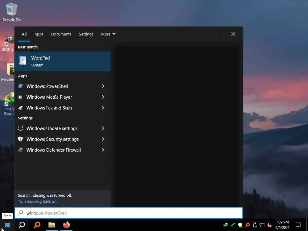Expand Windows Defender Firewall arrow
Viewport: 308px width, 231px height.
[103, 150]
